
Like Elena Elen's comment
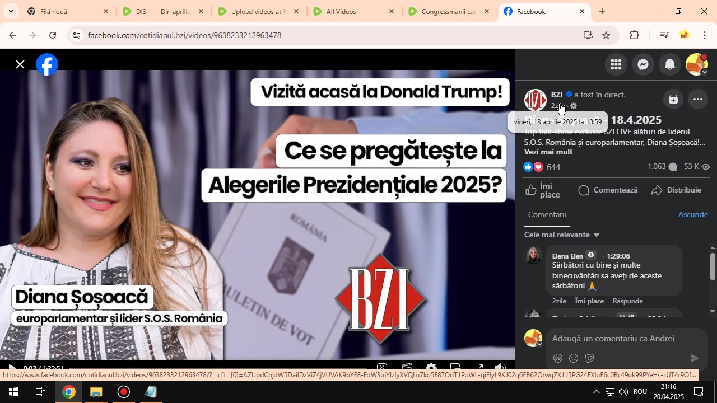coord(589,301)
